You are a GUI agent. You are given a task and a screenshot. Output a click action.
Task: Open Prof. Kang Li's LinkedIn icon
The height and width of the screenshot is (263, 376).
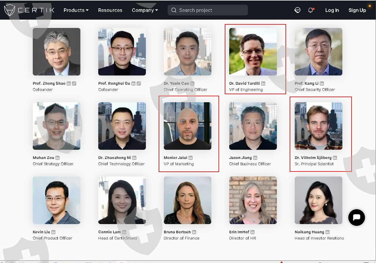point(322,84)
